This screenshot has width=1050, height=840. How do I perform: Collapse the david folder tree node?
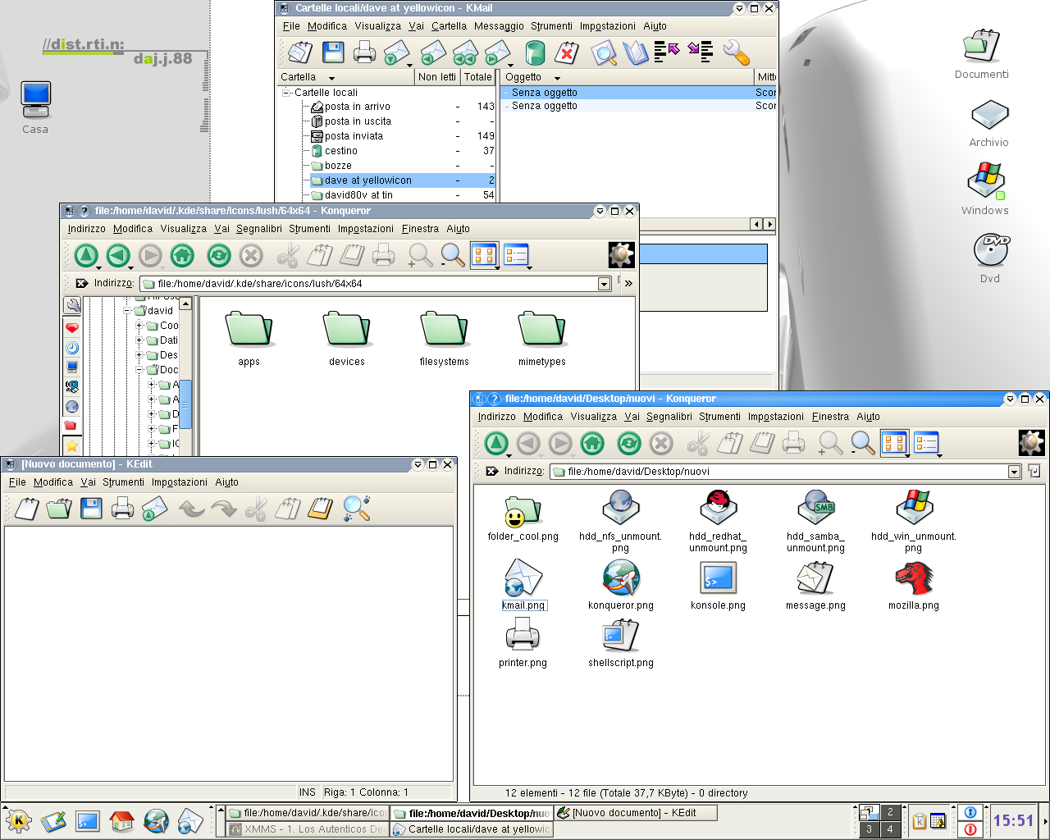[x=127, y=311]
